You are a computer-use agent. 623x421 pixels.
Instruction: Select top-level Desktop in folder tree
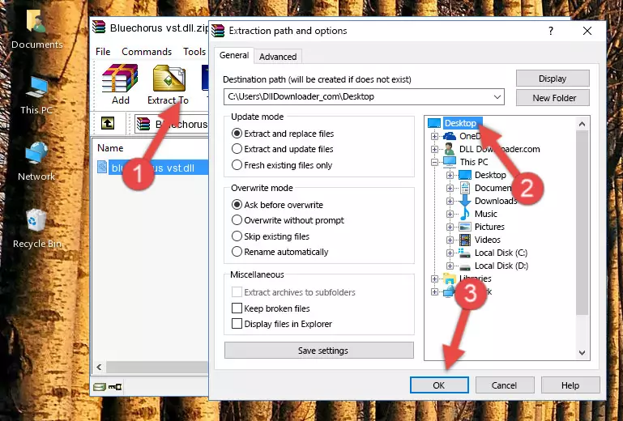click(460, 123)
